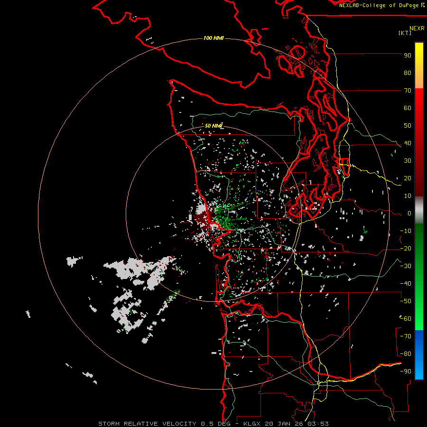Click the positive 50 knot scale value
The width and height of the screenshot is (427, 427).
pos(408,126)
